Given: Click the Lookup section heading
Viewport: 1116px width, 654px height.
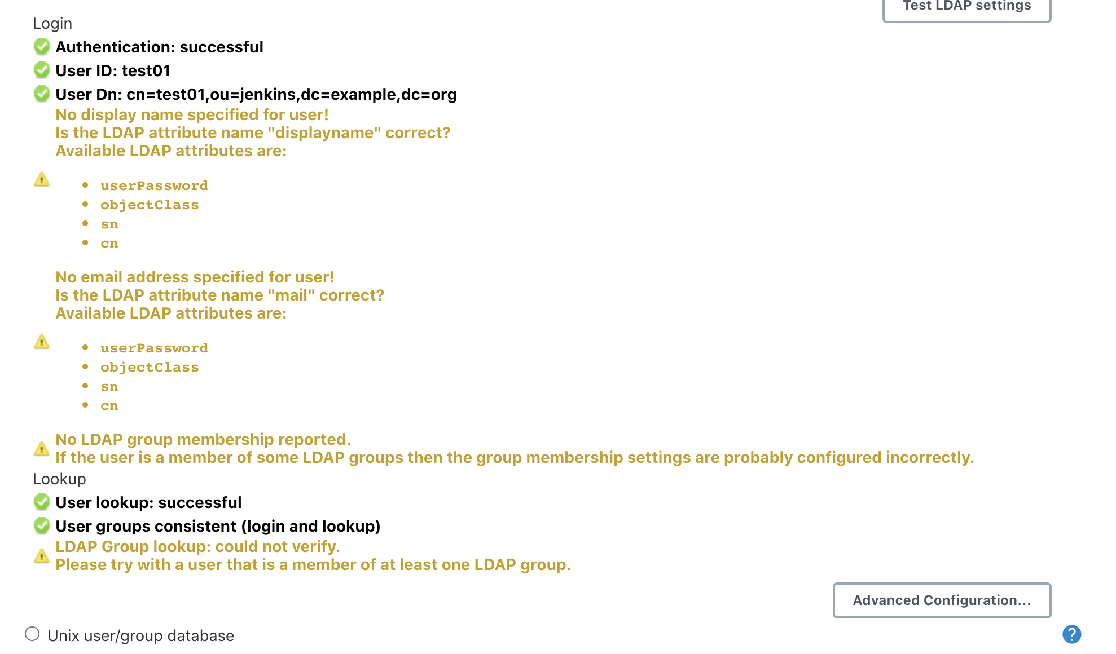Looking at the screenshot, I should 59,479.
